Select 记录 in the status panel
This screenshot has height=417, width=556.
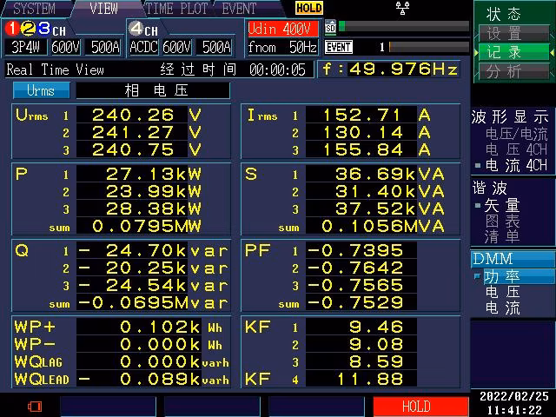pos(504,52)
